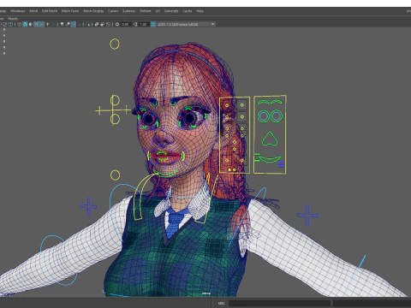Click the MEL command line input
The width and height of the screenshot is (411, 308).
(279, 303)
